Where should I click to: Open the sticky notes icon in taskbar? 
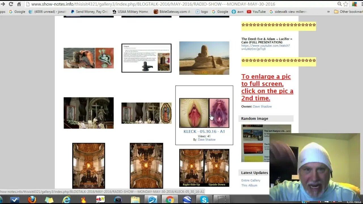(49, 200)
